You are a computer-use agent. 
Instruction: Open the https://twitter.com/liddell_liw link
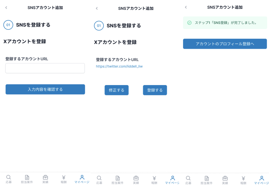click(119, 67)
